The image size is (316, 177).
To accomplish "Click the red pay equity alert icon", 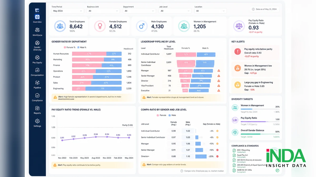I will click(238, 51).
